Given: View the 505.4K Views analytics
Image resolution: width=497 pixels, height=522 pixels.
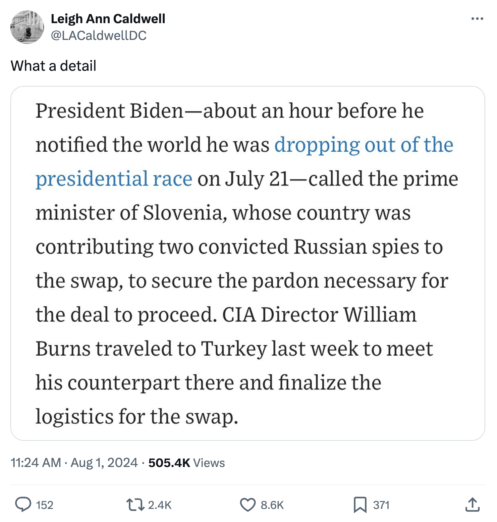Looking at the screenshot, I should (186, 463).
